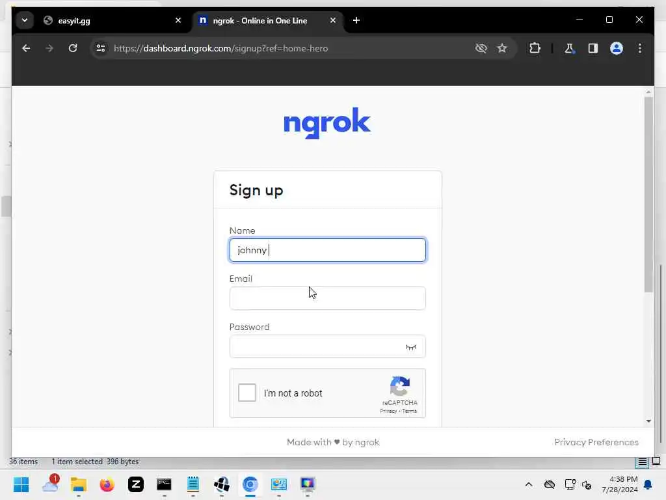The width and height of the screenshot is (666, 500).
Task: Open the colorful monitor app on taskbar
Action: (308, 484)
